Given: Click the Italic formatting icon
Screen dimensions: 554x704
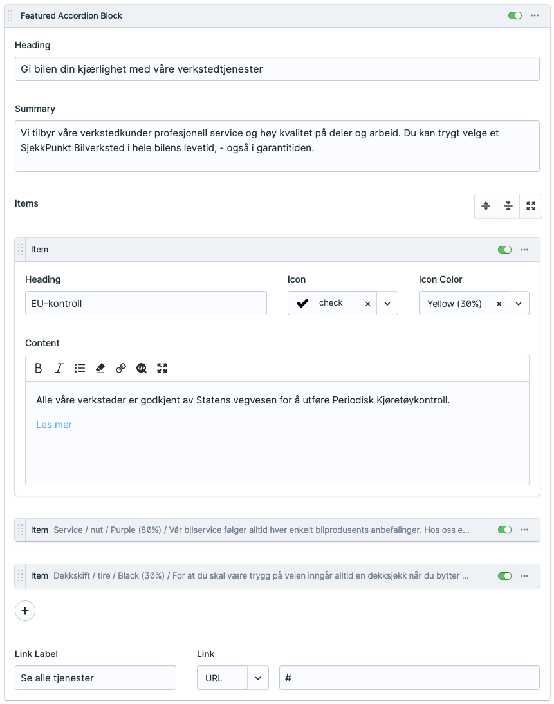Looking at the screenshot, I should (59, 368).
